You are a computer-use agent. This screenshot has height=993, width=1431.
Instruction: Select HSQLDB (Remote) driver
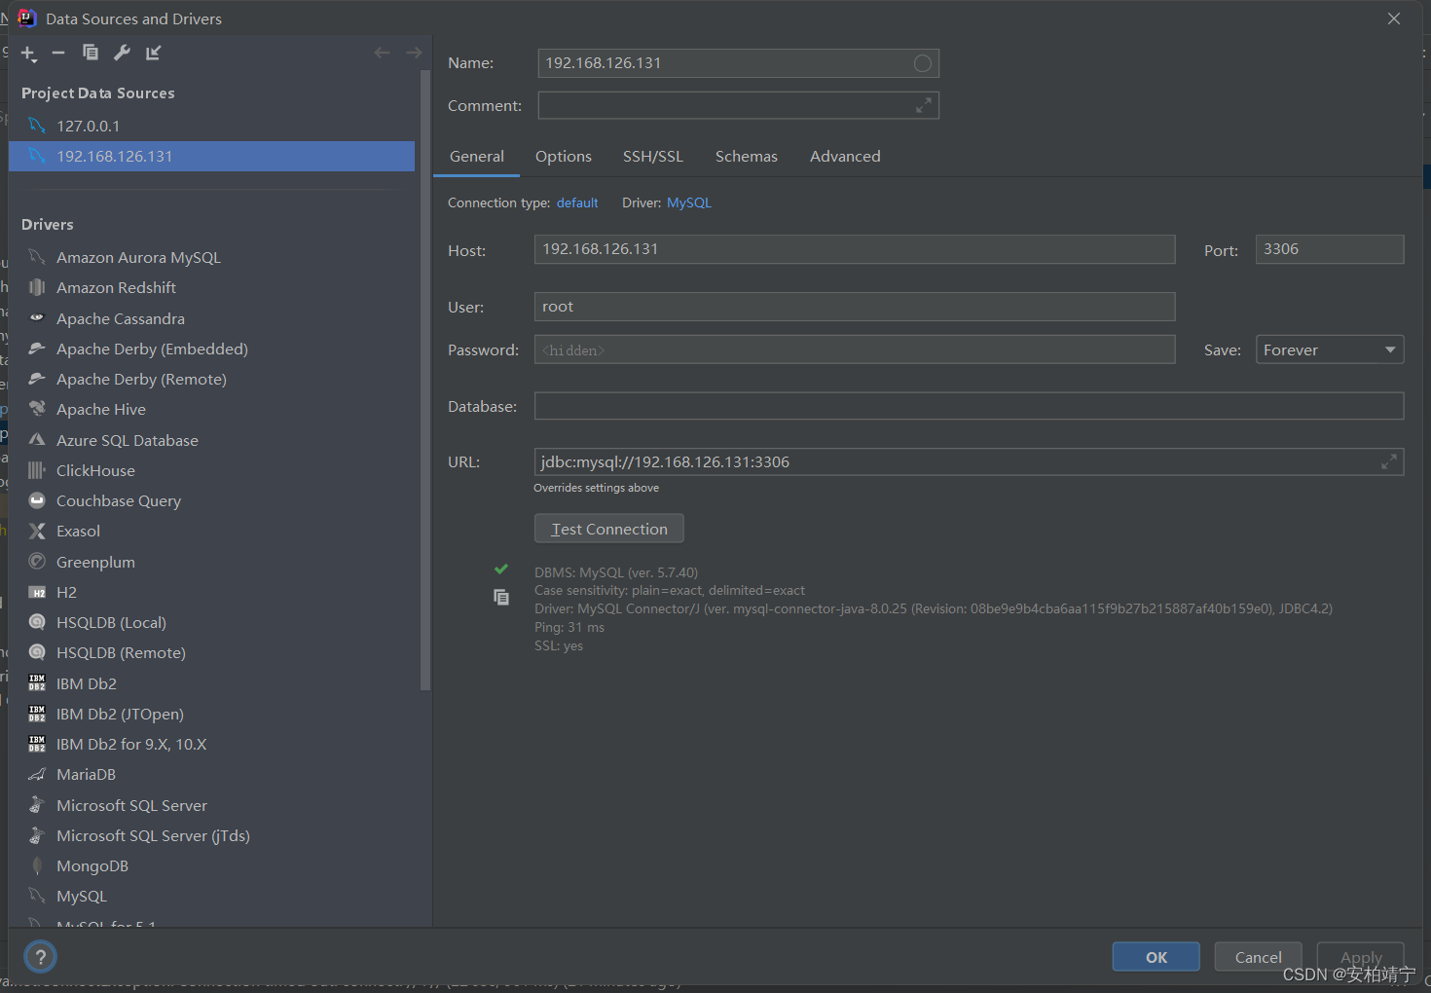coord(212,652)
